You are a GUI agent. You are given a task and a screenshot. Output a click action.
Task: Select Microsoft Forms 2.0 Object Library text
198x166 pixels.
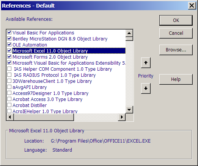50,57
